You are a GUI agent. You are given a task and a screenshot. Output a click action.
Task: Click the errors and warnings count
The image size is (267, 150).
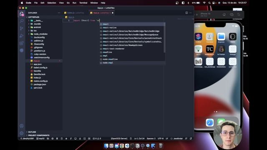coord(97,139)
